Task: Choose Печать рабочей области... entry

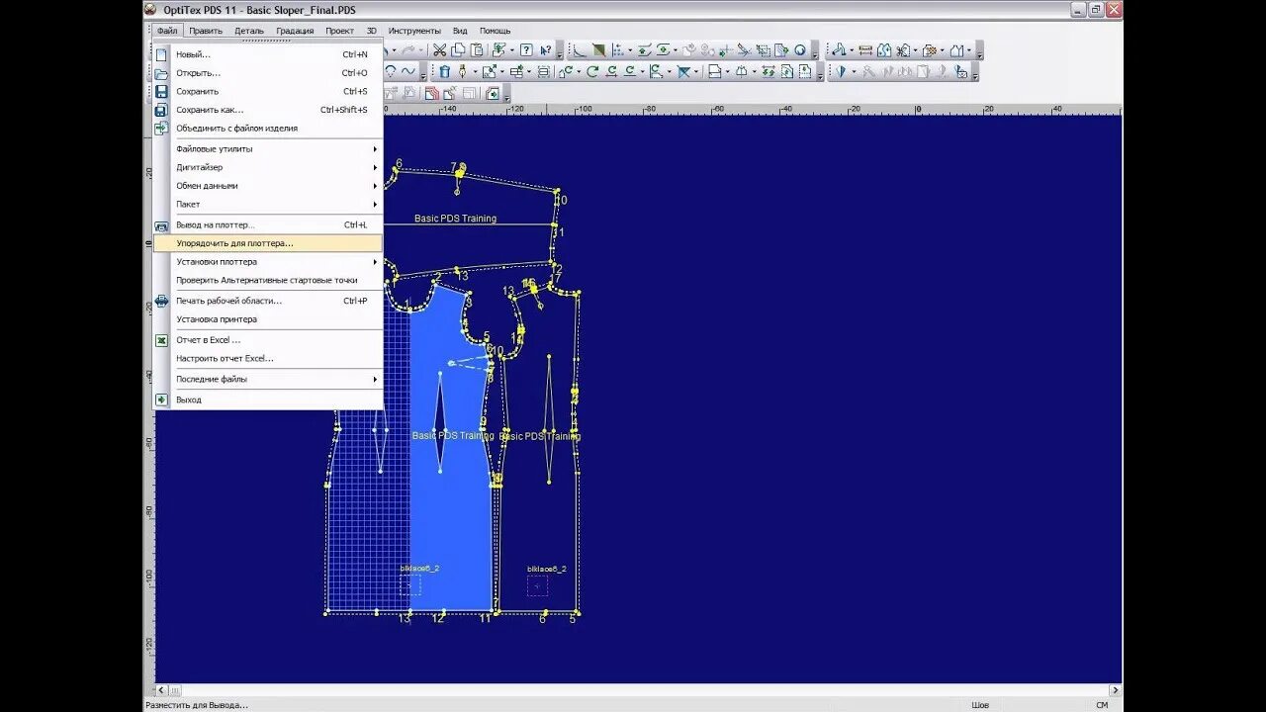Action: coord(268,301)
